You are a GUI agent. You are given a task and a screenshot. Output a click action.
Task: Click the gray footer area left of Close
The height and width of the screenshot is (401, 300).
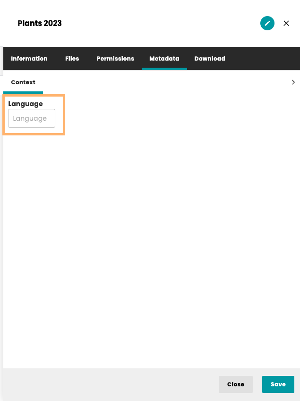[x=109, y=384]
